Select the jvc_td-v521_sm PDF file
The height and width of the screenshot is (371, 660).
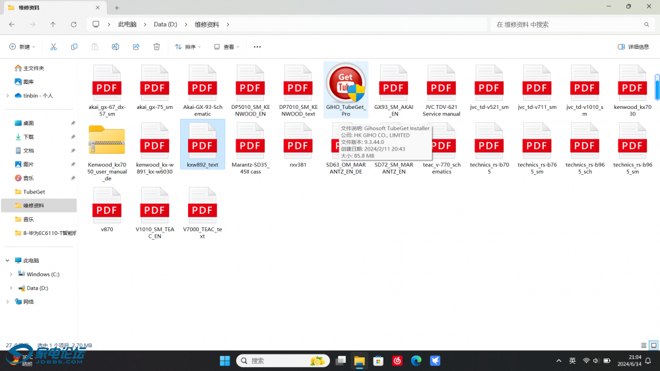pos(489,87)
